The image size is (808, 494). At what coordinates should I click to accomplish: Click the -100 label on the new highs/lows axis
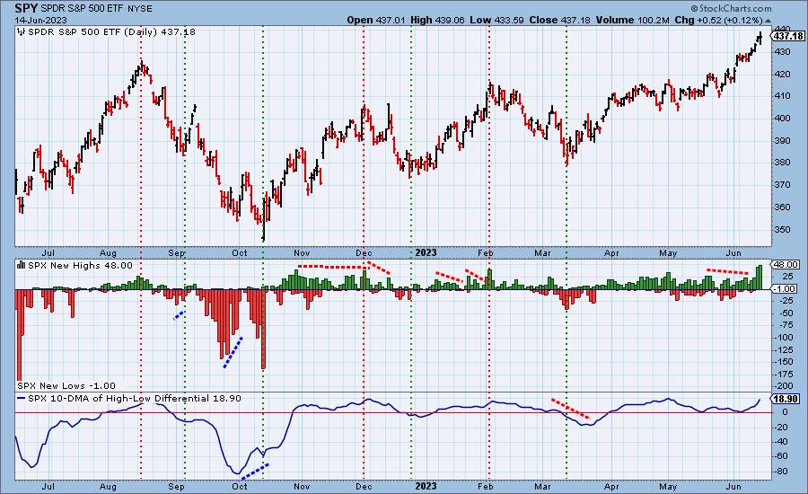pyautogui.click(x=784, y=338)
